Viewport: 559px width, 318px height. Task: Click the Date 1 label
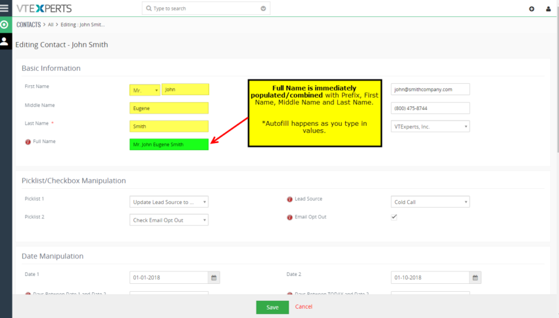coord(32,274)
